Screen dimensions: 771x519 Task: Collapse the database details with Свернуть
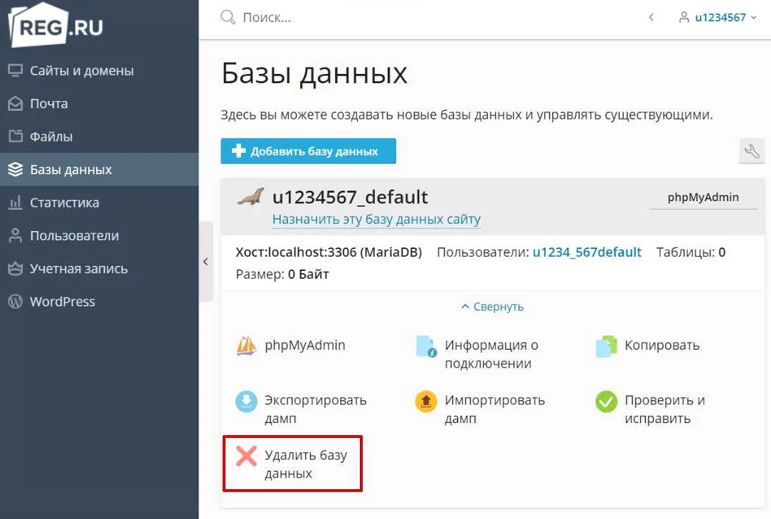(492, 307)
